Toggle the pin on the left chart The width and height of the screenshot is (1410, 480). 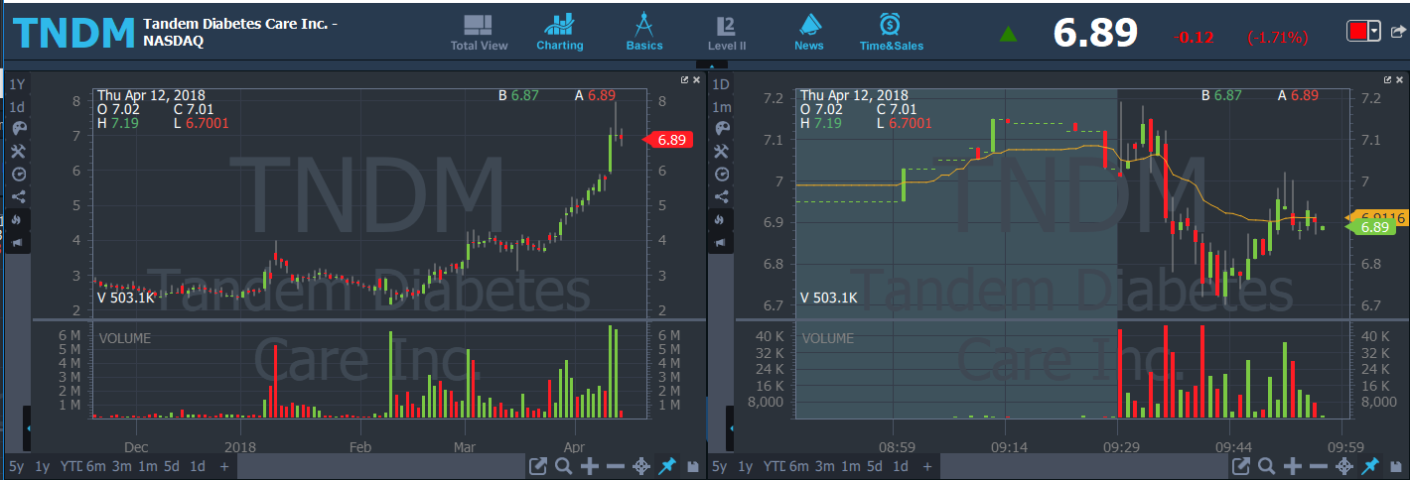668,466
